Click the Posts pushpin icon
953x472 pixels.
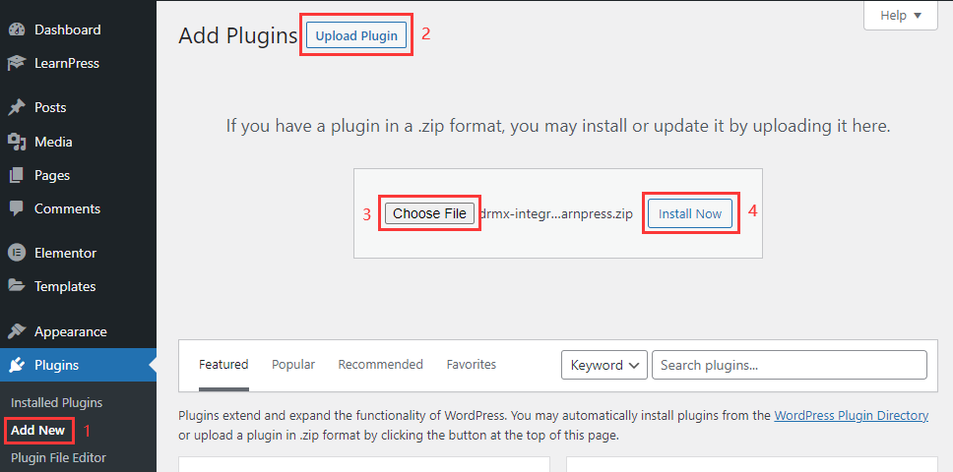17,107
